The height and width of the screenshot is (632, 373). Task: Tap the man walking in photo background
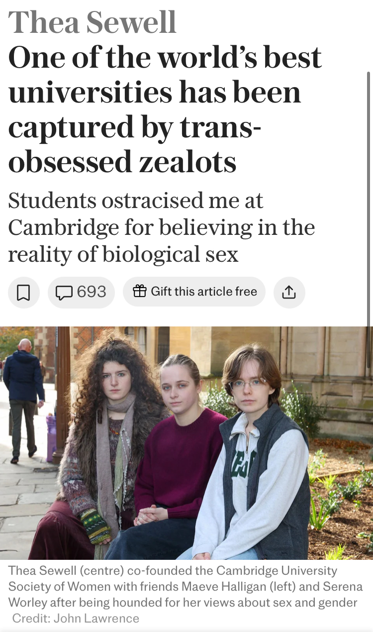pyautogui.click(x=23, y=398)
